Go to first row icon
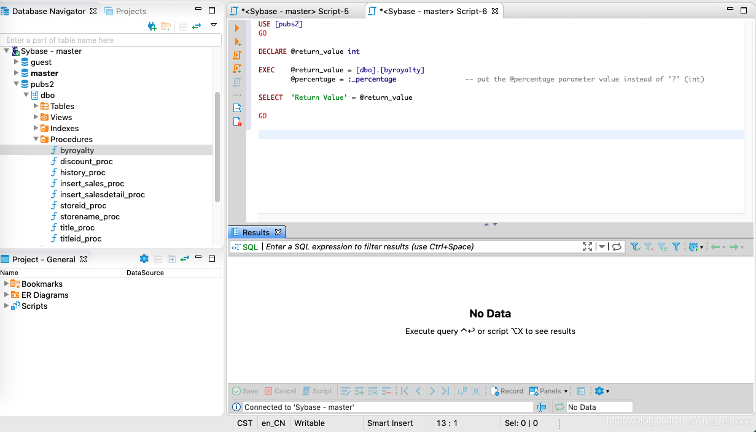Image resolution: width=756 pixels, height=432 pixels. click(405, 391)
